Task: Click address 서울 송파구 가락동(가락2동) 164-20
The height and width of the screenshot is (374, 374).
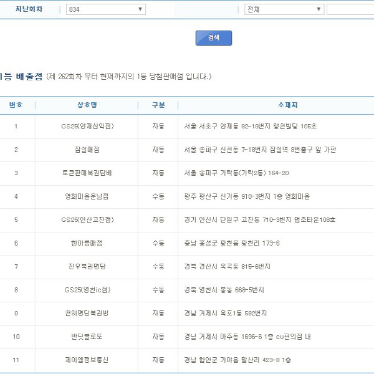Action: pos(236,173)
